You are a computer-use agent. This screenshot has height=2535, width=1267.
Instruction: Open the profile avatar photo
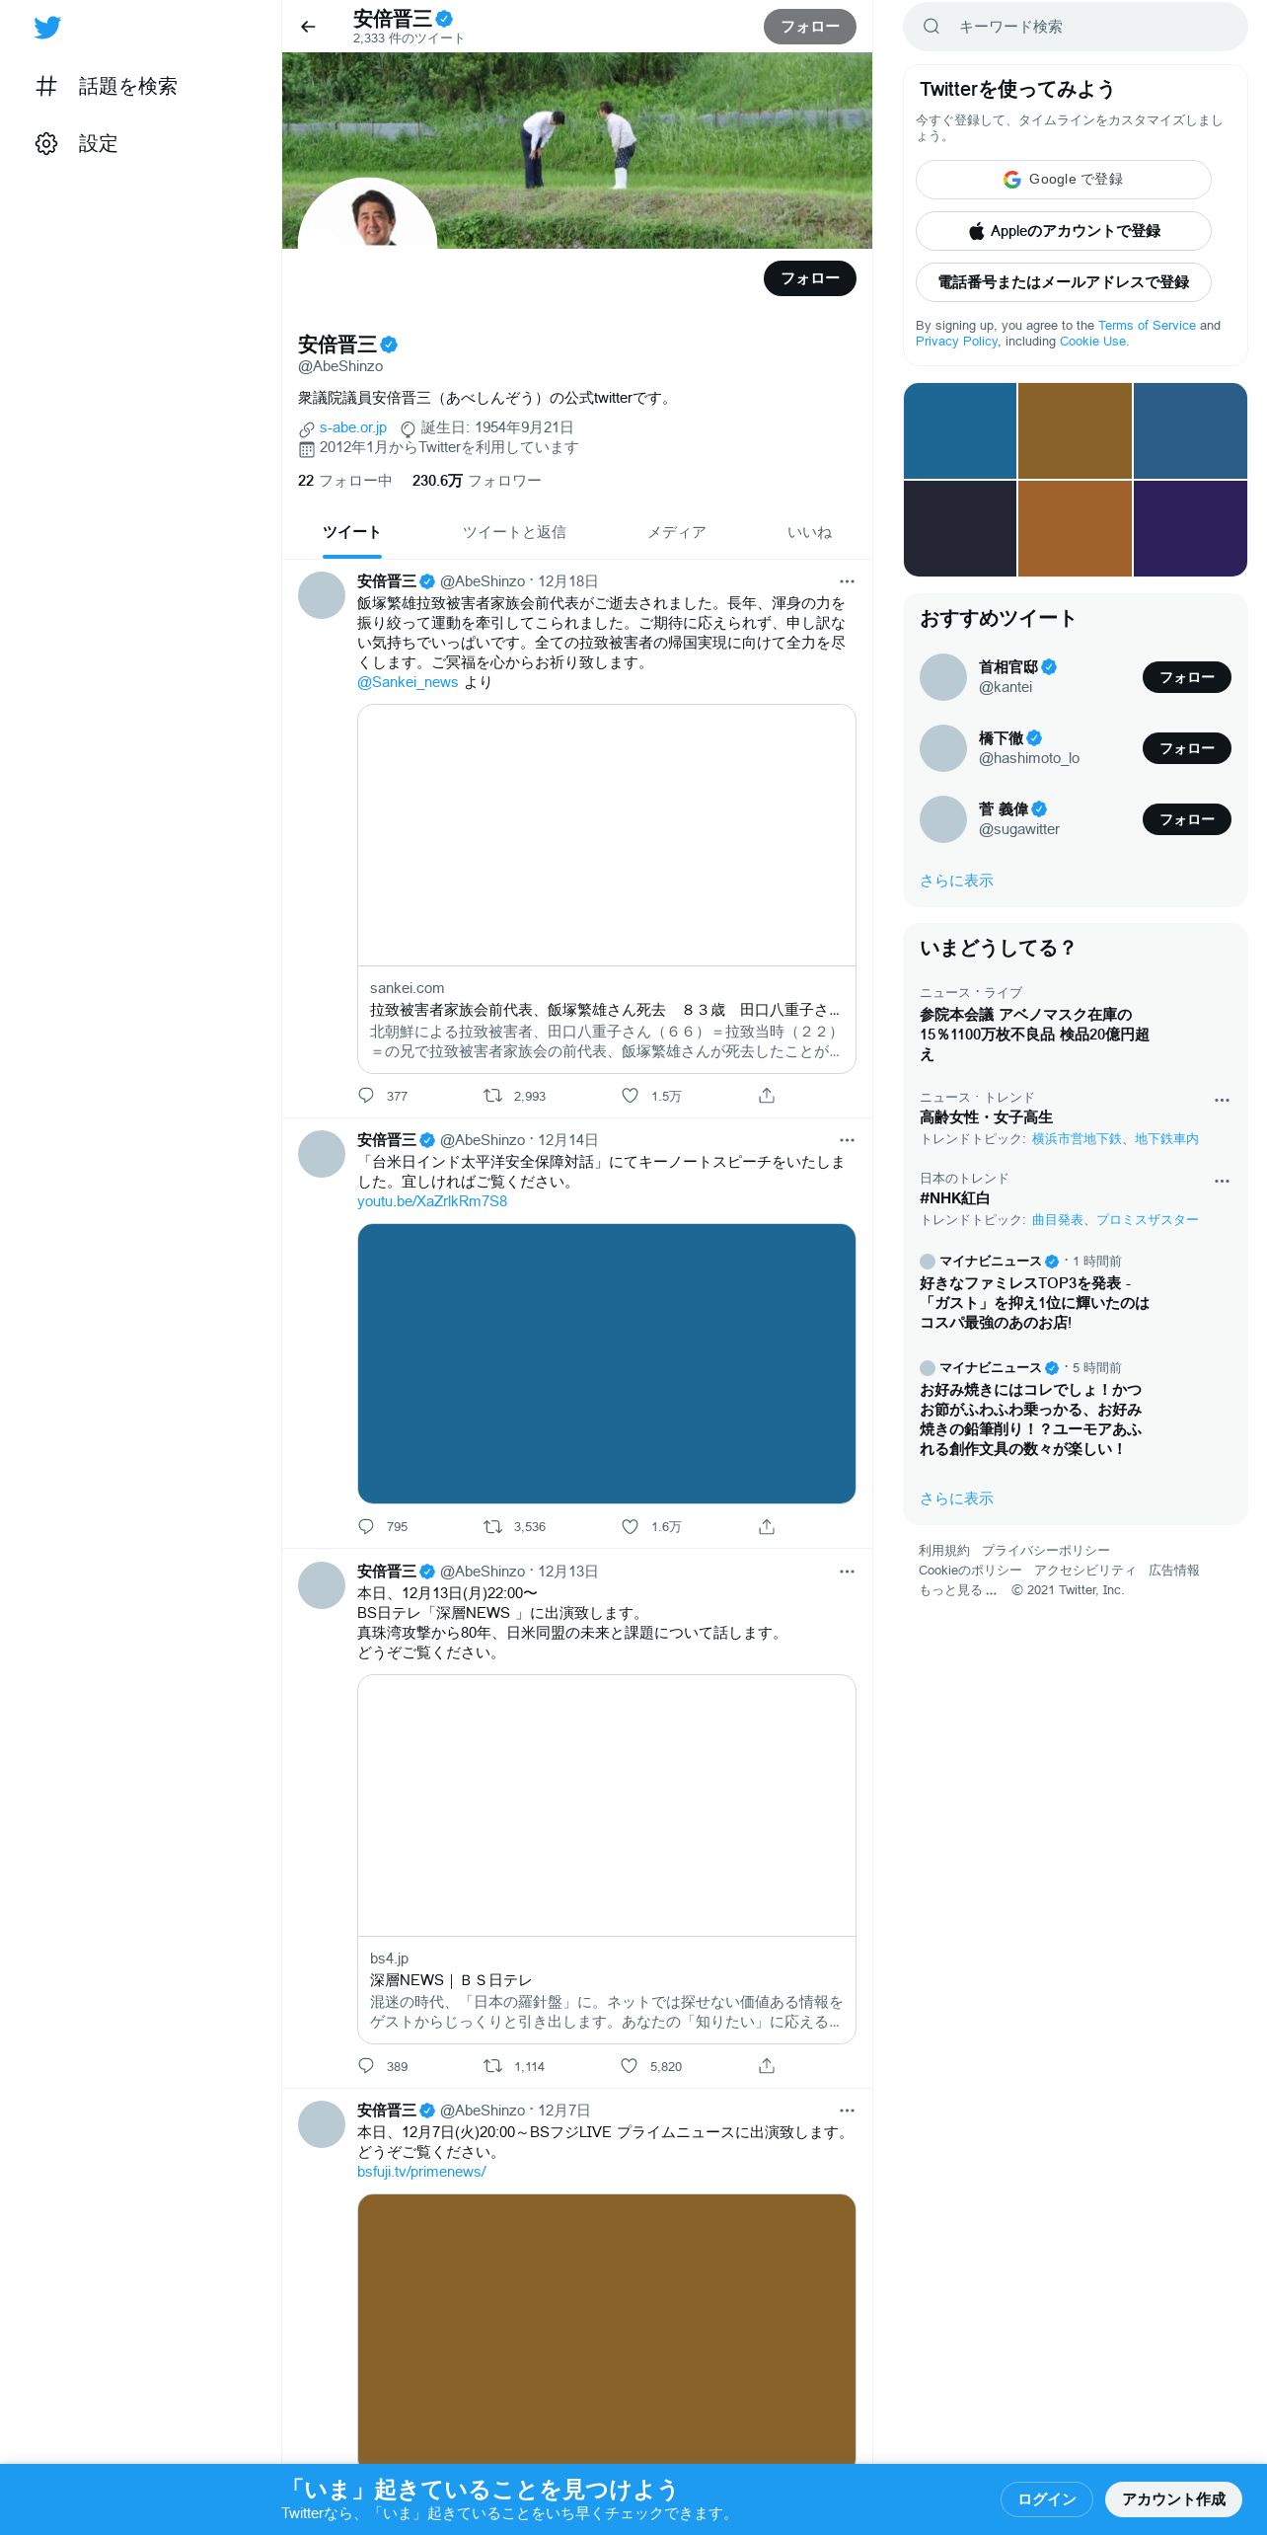[x=367, y=214]
